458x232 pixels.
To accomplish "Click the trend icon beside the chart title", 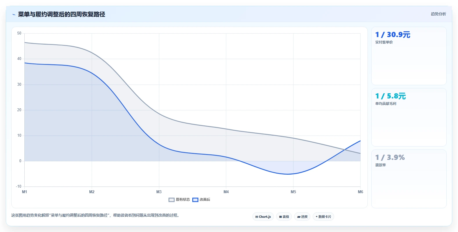I will 14,14.
